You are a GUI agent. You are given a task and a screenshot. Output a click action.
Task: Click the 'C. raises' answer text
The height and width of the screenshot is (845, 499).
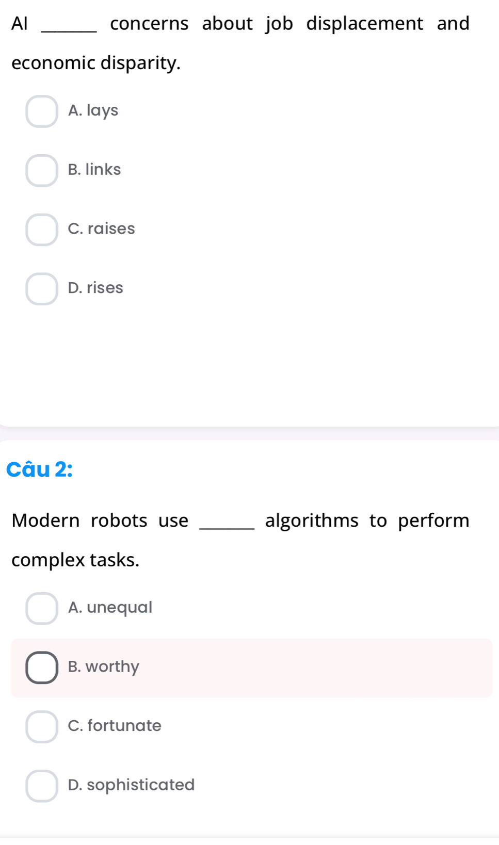[101, 229]
